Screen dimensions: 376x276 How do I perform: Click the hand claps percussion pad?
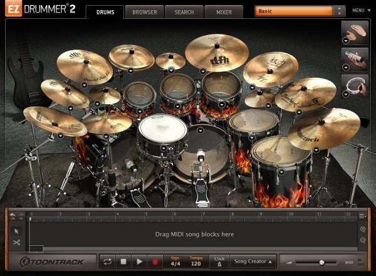pyautogui.click(x=355, y=32)
